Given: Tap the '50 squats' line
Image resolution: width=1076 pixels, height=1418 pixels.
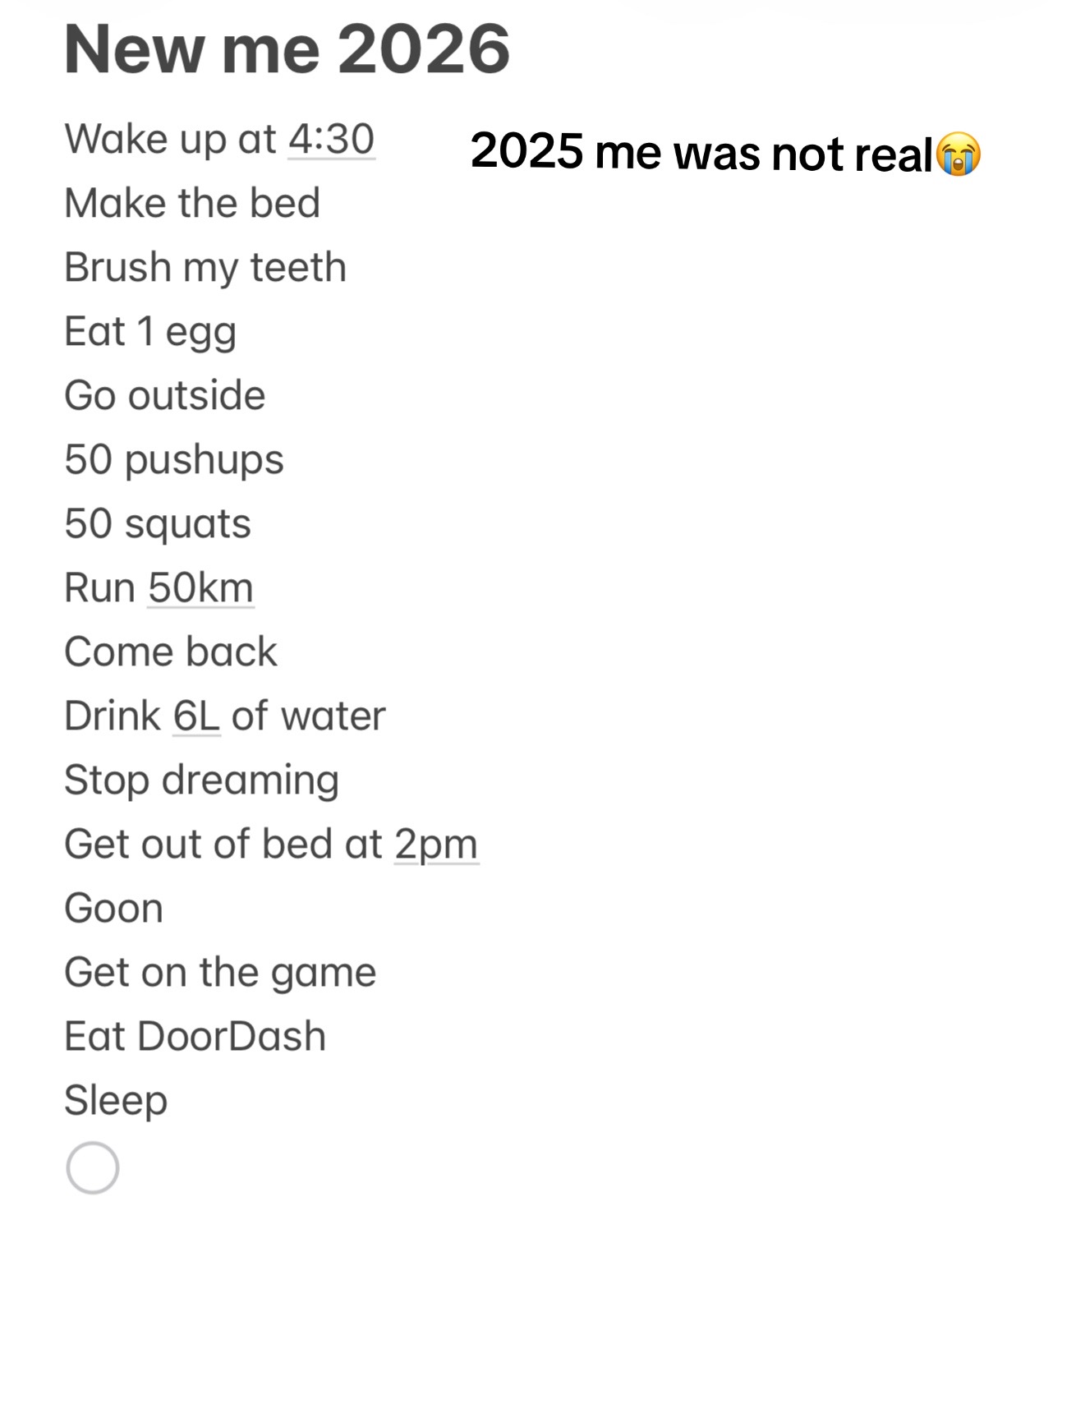Looking at the screenshot, I should 158,525.
